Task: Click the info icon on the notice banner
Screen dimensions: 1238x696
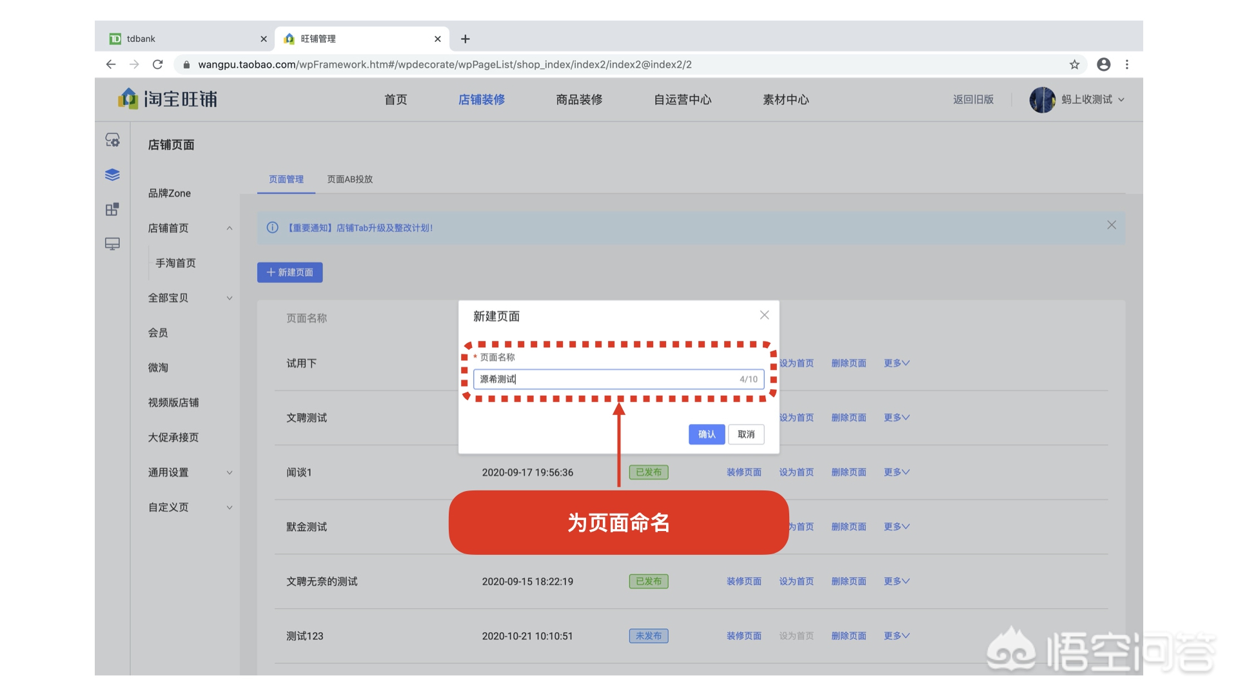Action: pos(272,227)
